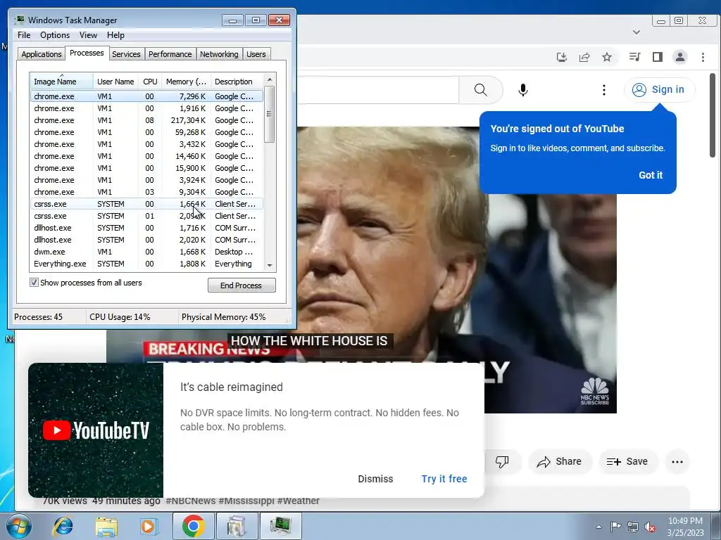The height and width of the screenshot is (540, 721).
Task: Sort processes by Image Name column
Action: pyautogui.click(x=61, y=82)
